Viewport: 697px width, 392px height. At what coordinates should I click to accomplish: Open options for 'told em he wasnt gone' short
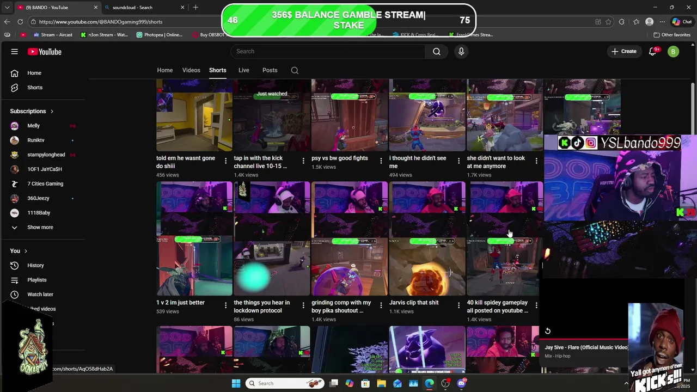point(225,161)
